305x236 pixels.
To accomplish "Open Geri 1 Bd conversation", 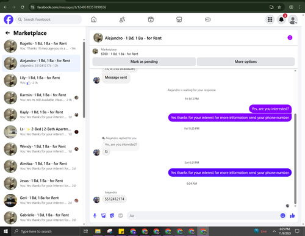I will pyautogui.click(x=41, y=201).
